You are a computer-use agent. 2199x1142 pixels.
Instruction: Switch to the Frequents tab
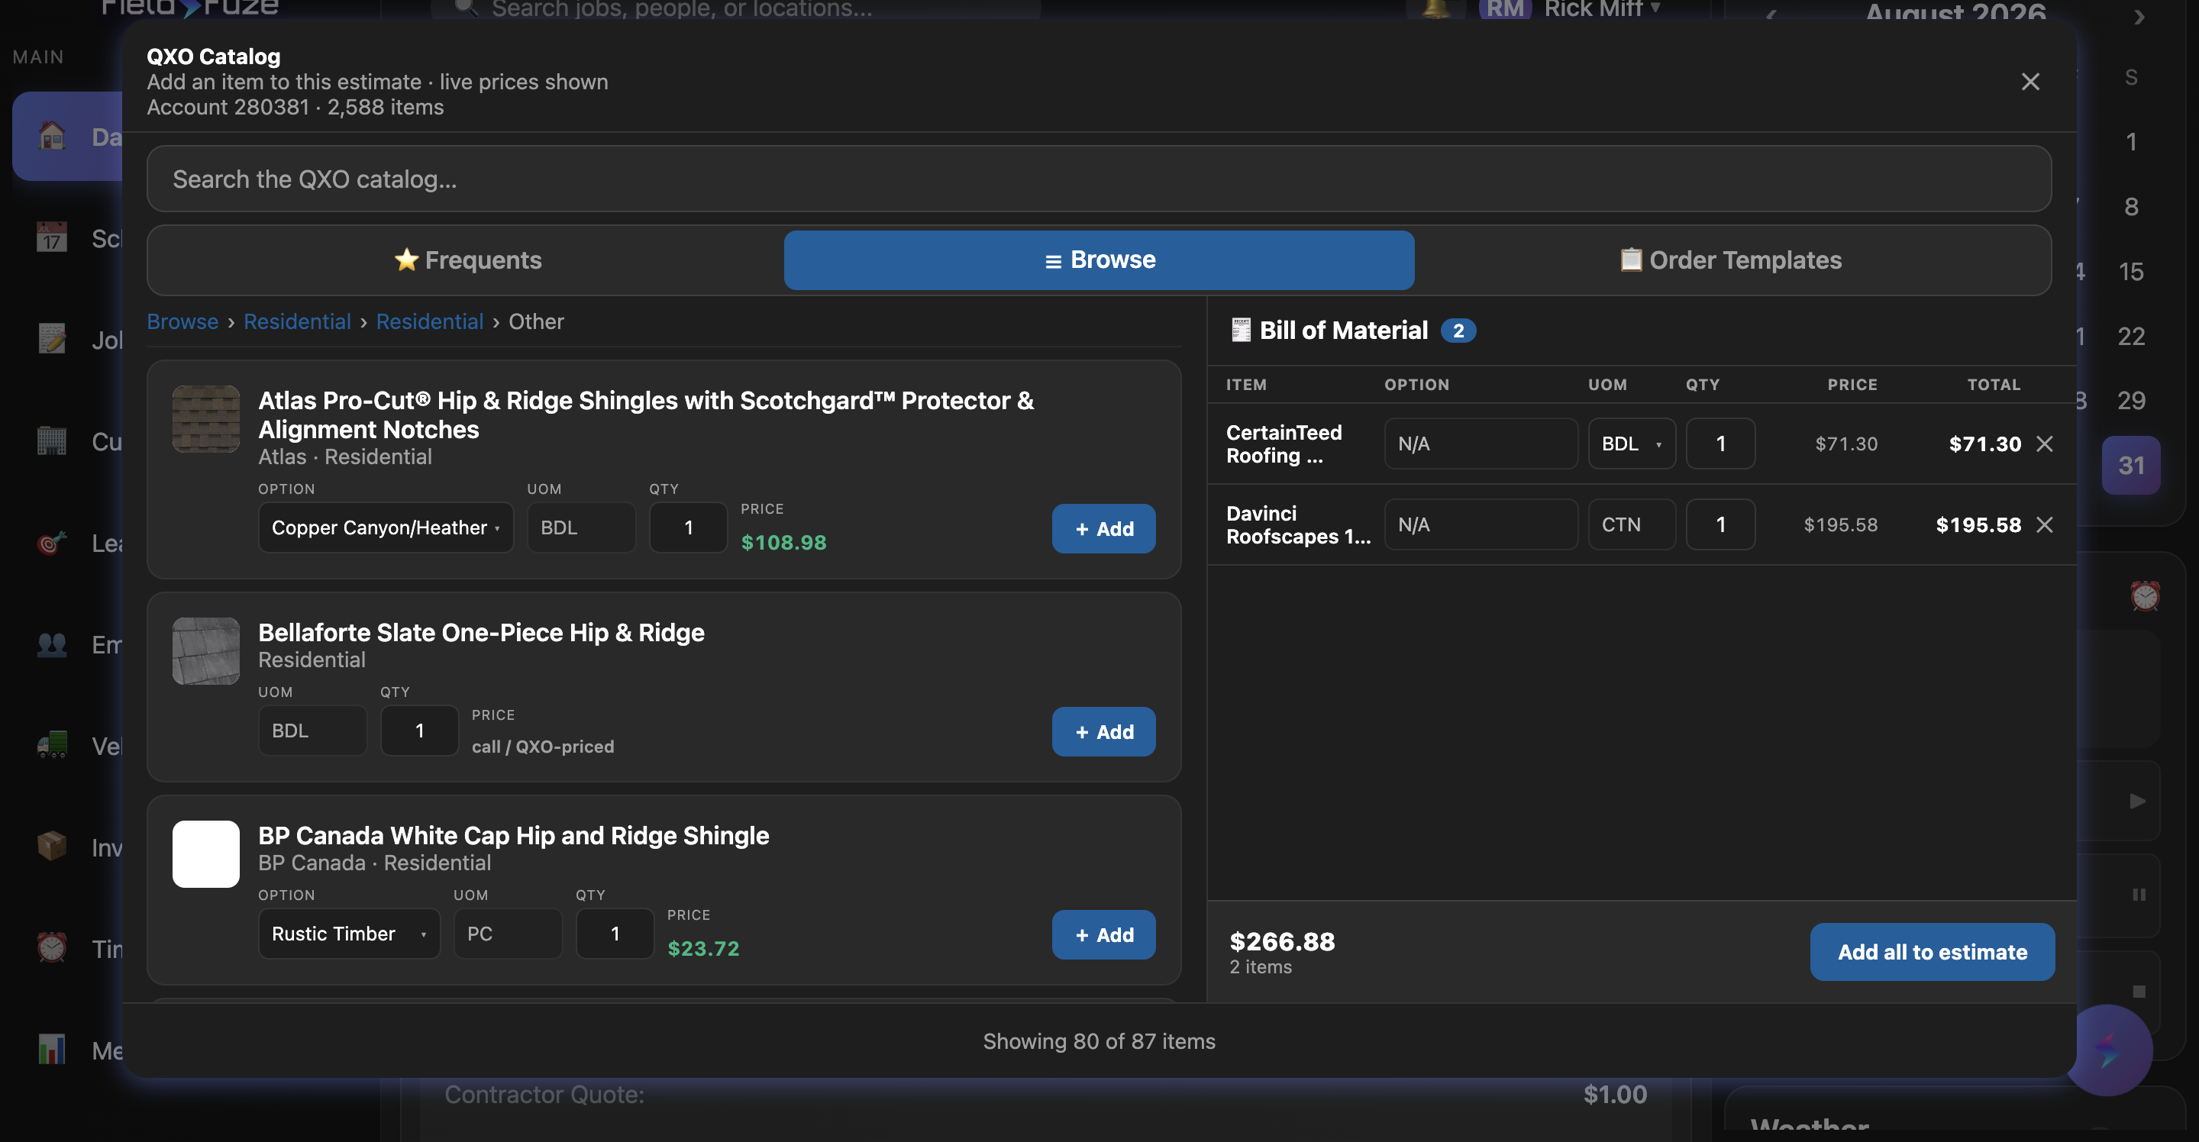(467, 260)
